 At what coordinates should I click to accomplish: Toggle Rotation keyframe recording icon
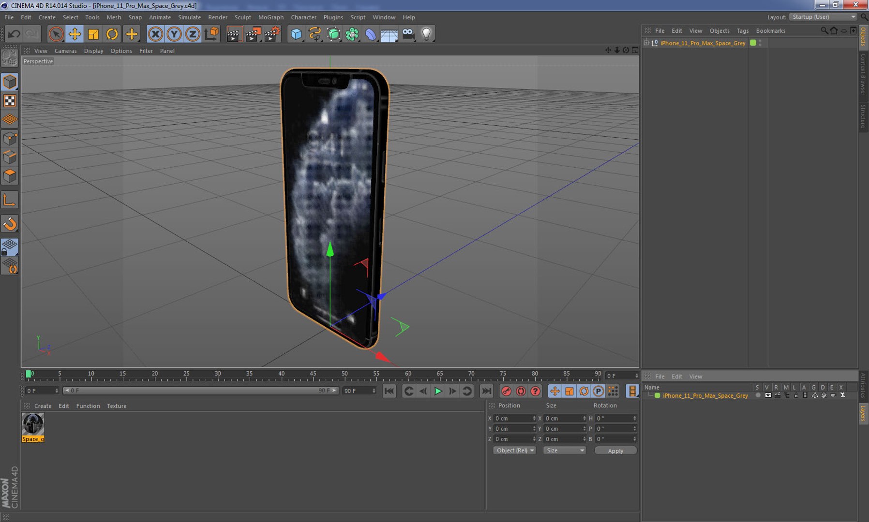(x=584, y=391)
